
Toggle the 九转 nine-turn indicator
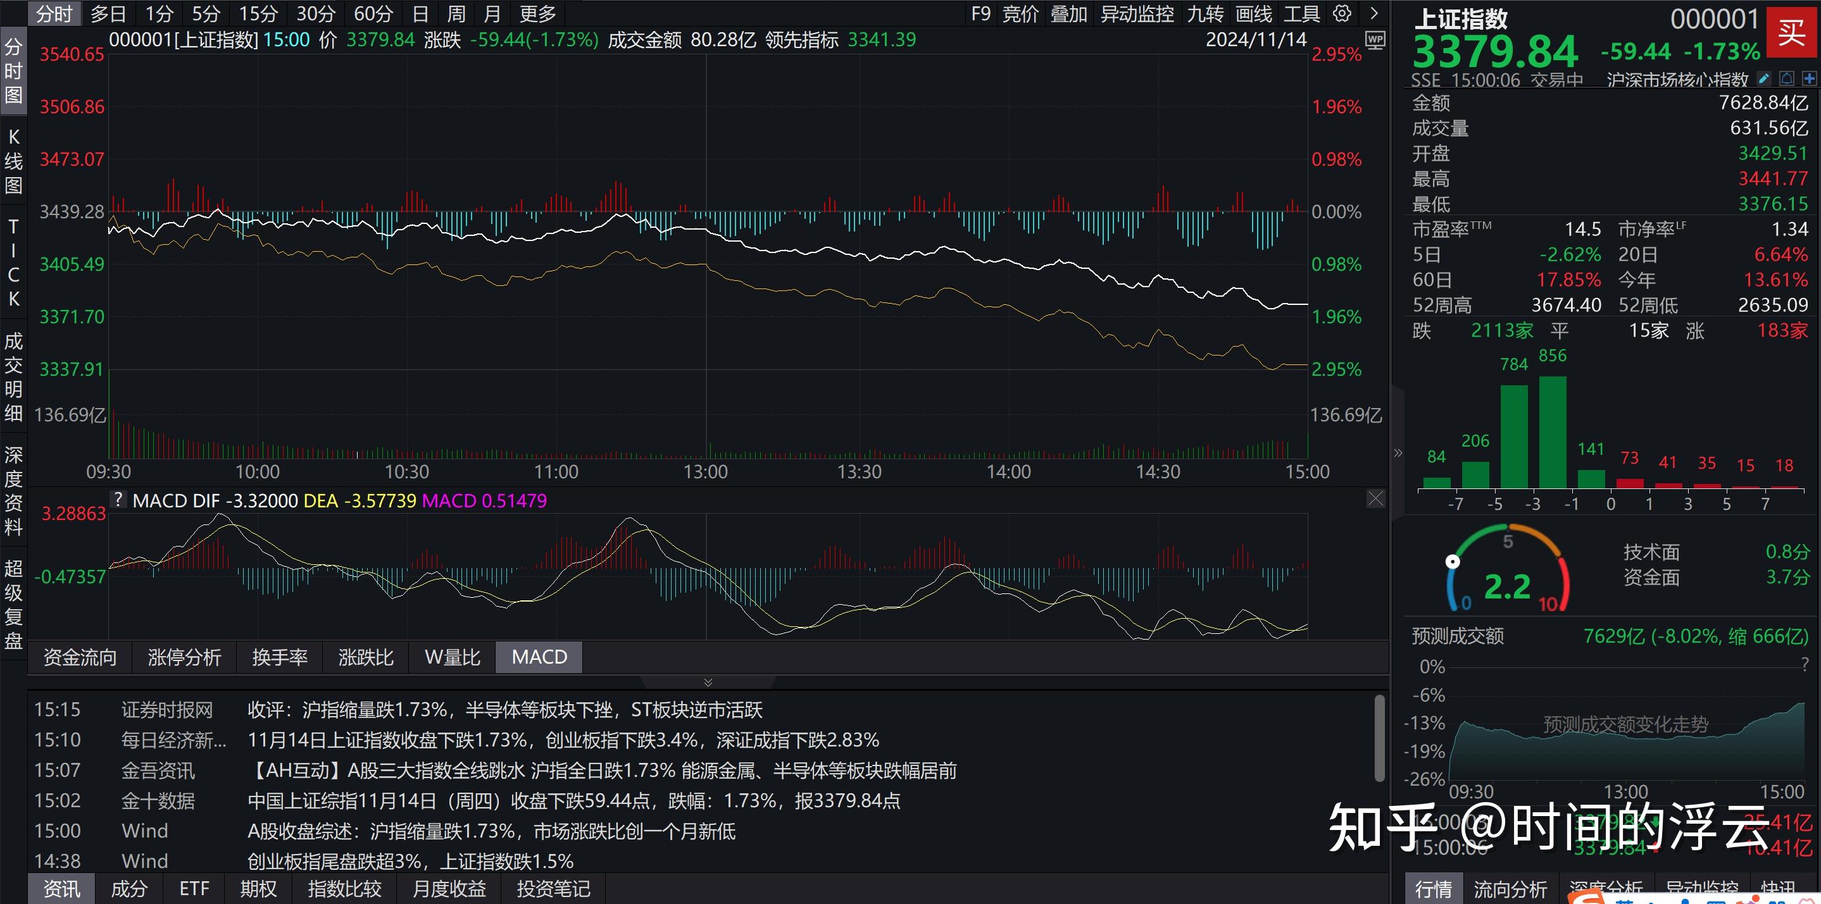pos(1206,13)
